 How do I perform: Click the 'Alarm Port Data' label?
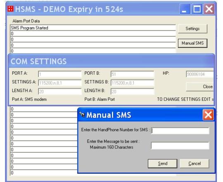[x=26, y=21]
